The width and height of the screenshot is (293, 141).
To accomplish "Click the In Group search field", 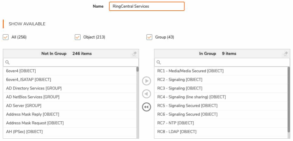I will [222, 62].
